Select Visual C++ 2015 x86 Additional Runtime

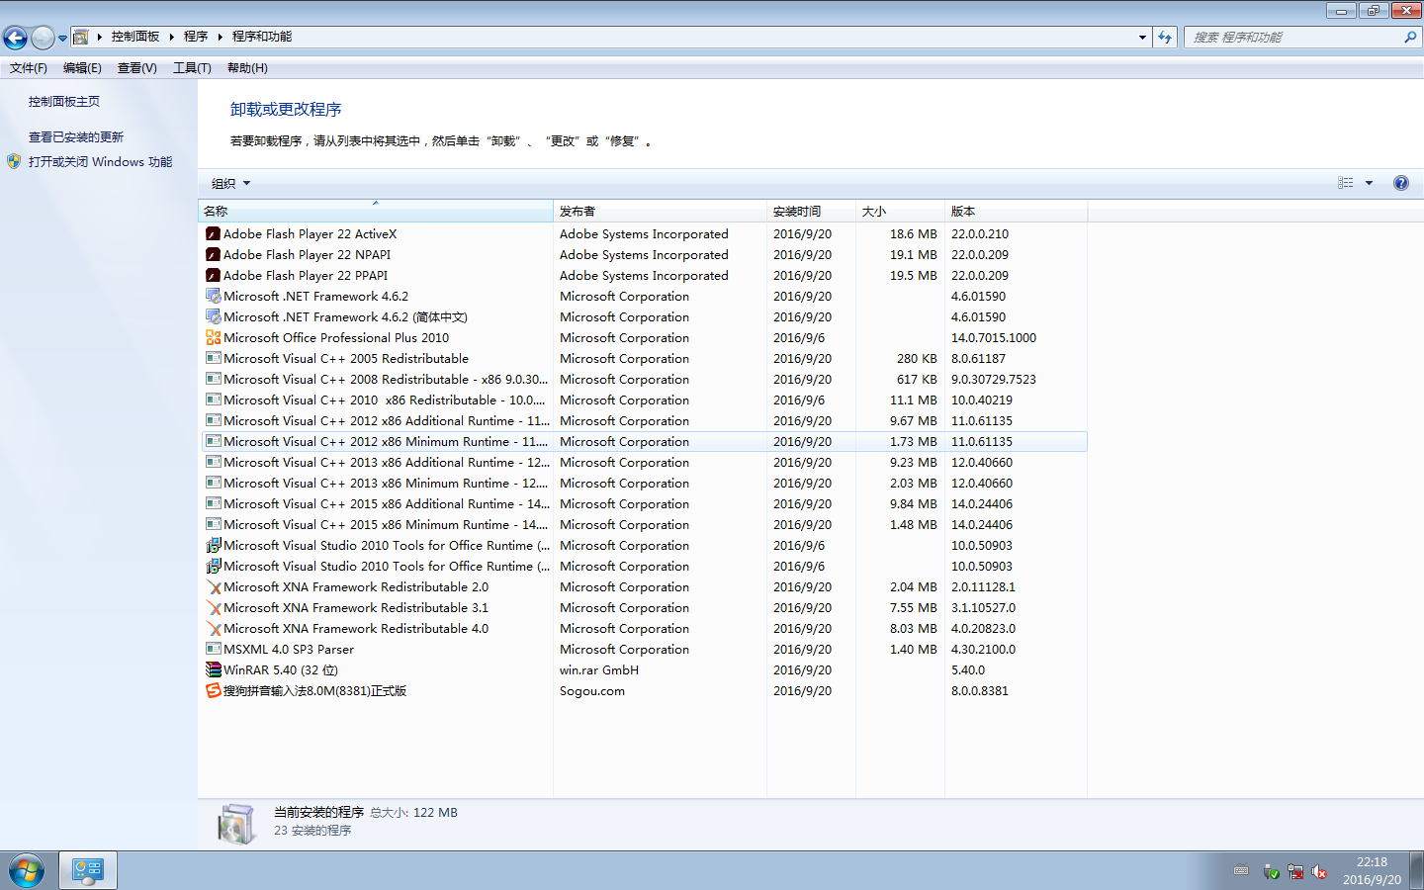click(x=644, y=504)
